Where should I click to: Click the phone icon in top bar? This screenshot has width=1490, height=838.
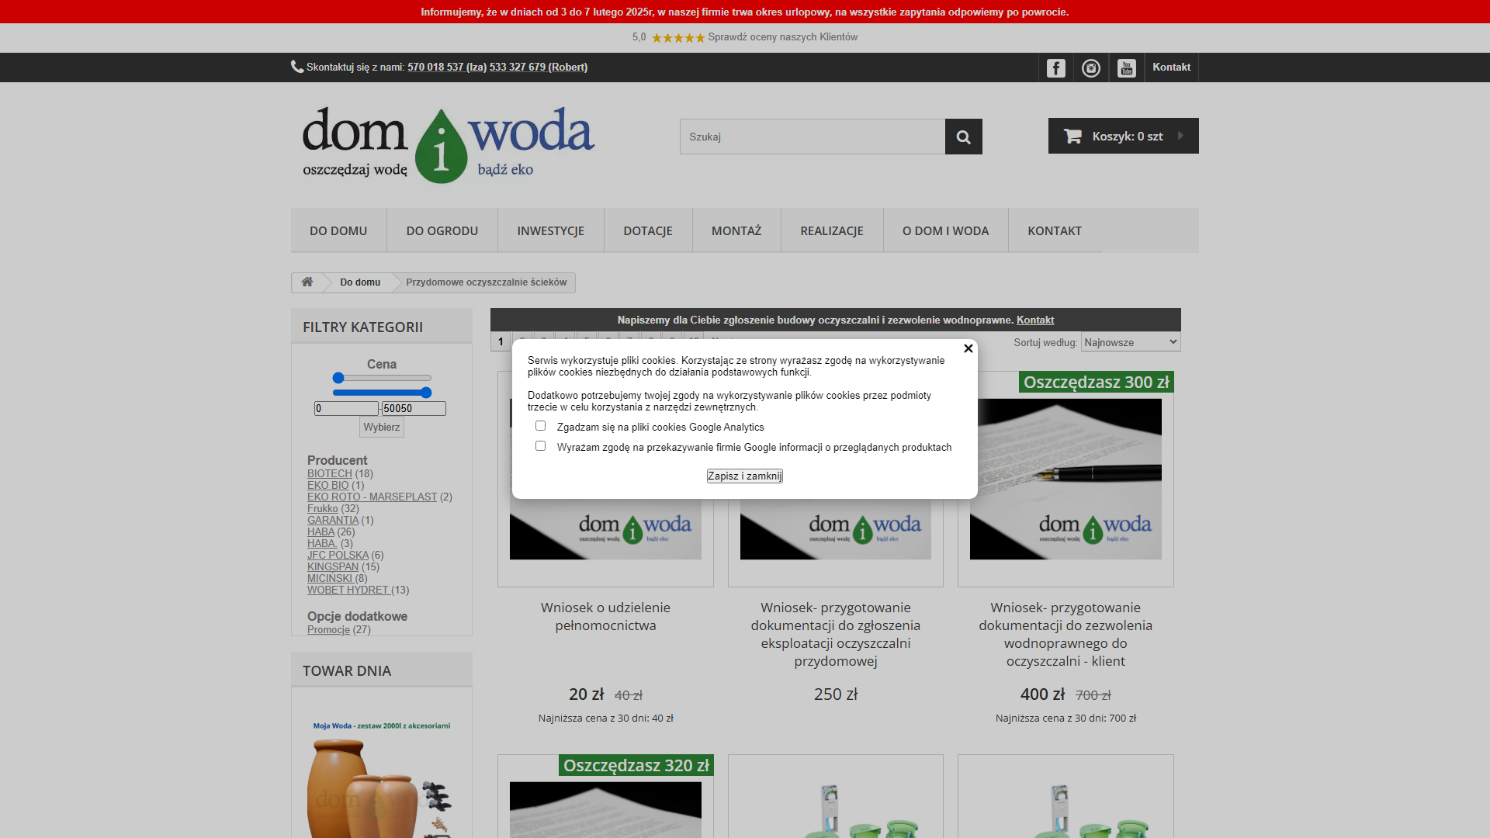click(x=297, y=67)
